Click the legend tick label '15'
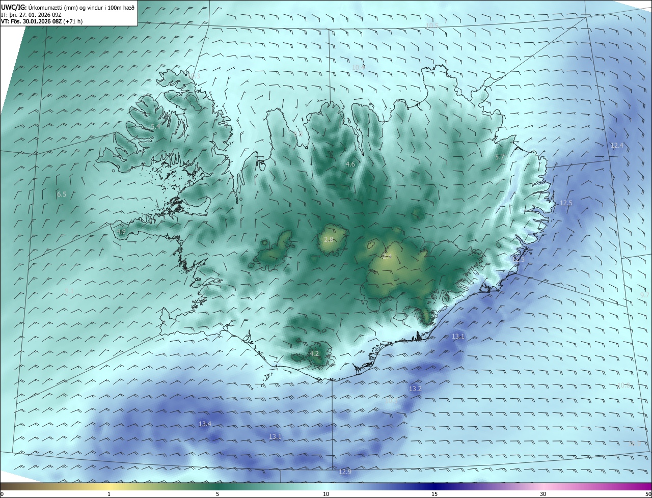 (434, 494)
